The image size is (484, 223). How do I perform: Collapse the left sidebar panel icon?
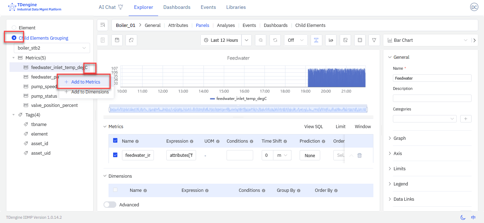click(102, 25)
